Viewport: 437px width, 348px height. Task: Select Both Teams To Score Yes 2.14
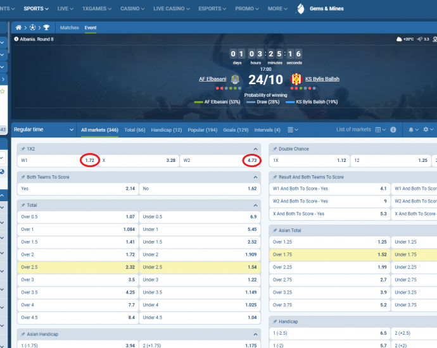(x=78, y=189)
